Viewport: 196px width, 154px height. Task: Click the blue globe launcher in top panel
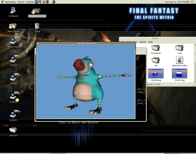click(36, 2)
